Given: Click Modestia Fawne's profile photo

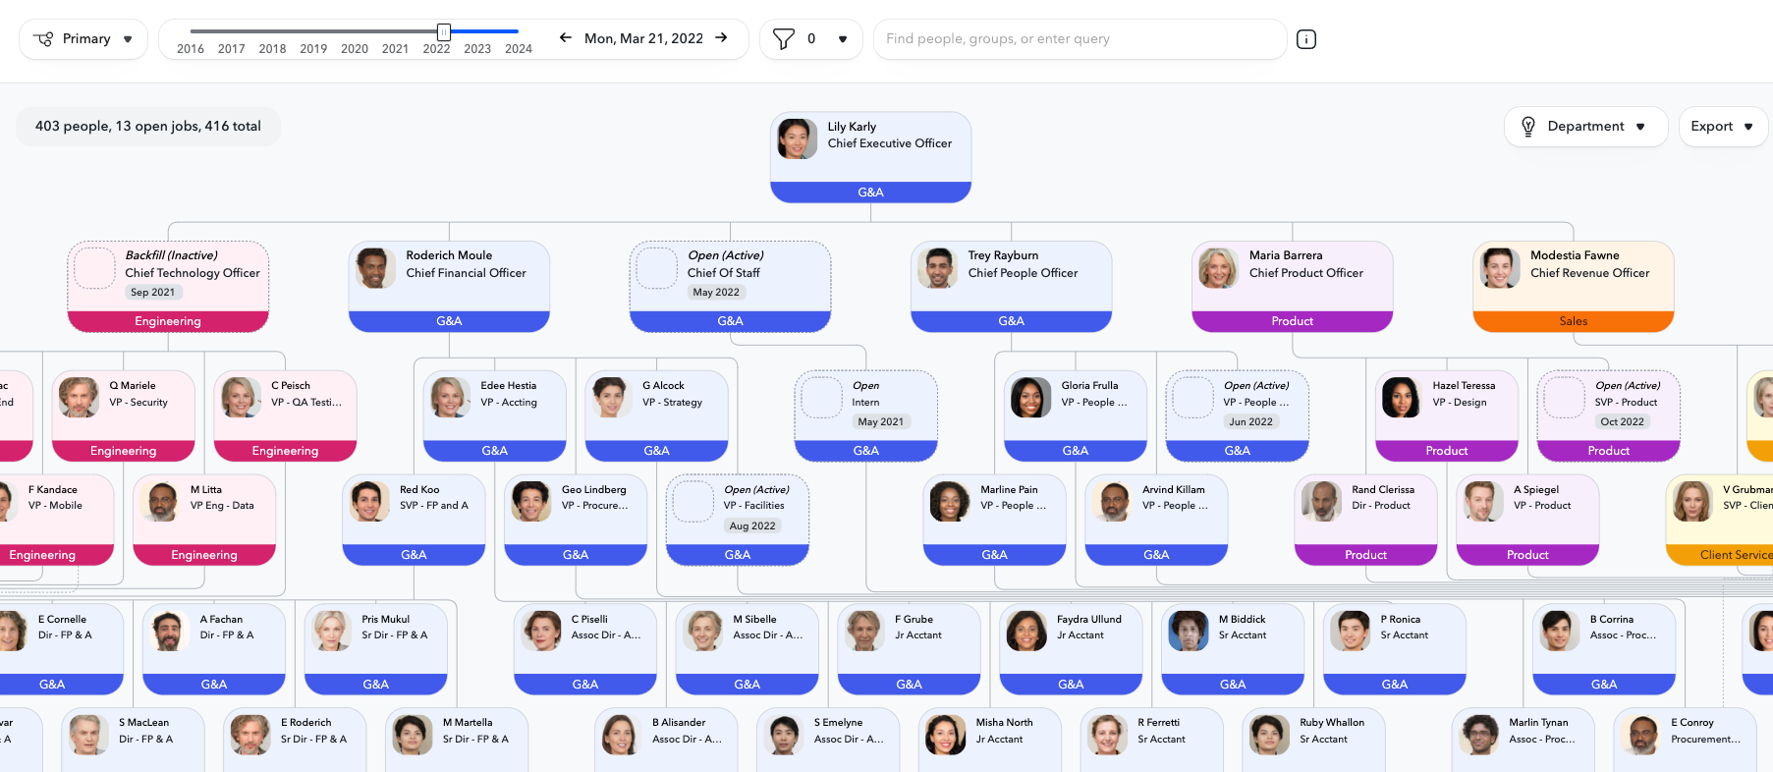Looking at the screenshot, I should tap(1500, 268).
